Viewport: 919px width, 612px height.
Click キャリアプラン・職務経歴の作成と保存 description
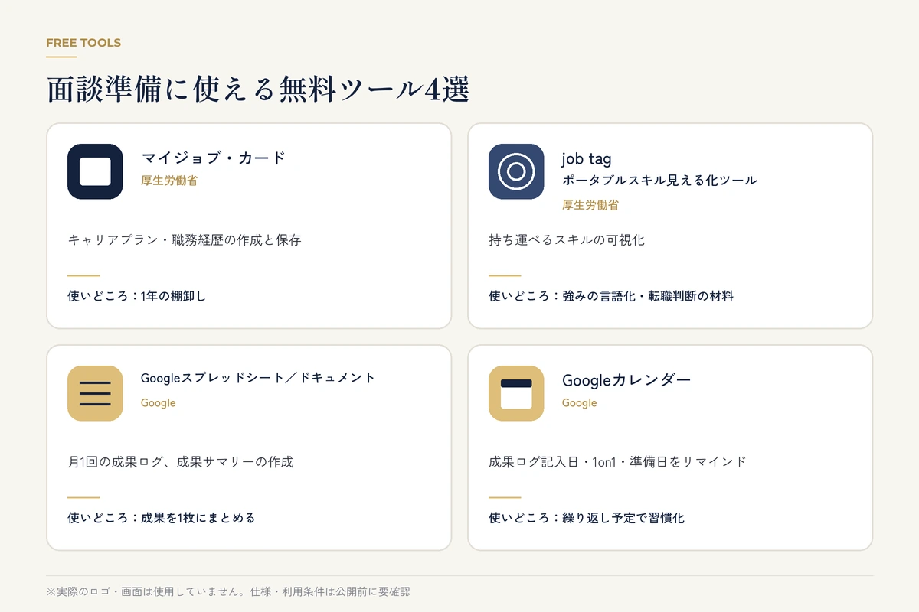pyautogui.click(x=185, y=240)
